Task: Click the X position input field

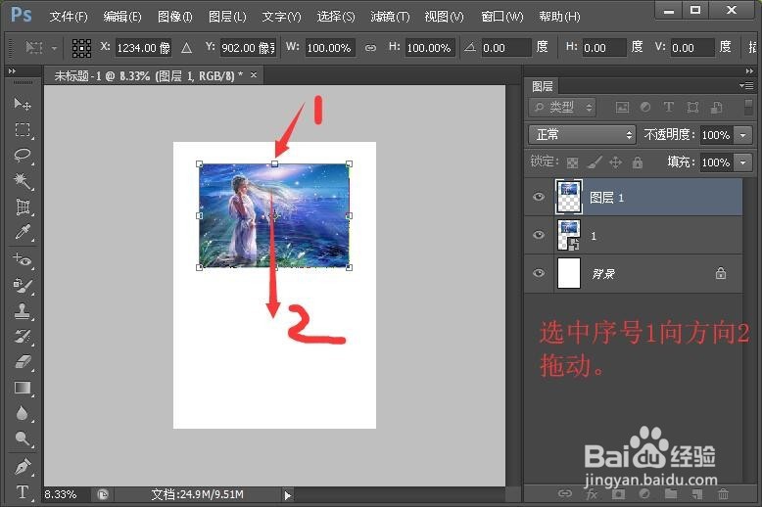Action: coord(143,48)
